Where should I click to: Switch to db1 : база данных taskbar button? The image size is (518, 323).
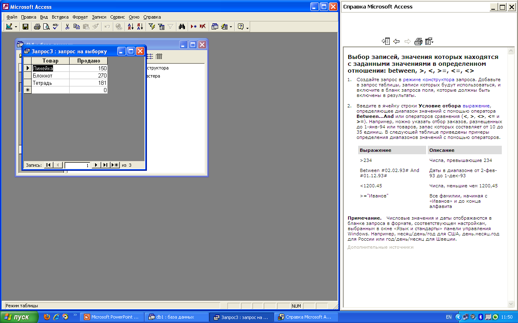[177, 317]
